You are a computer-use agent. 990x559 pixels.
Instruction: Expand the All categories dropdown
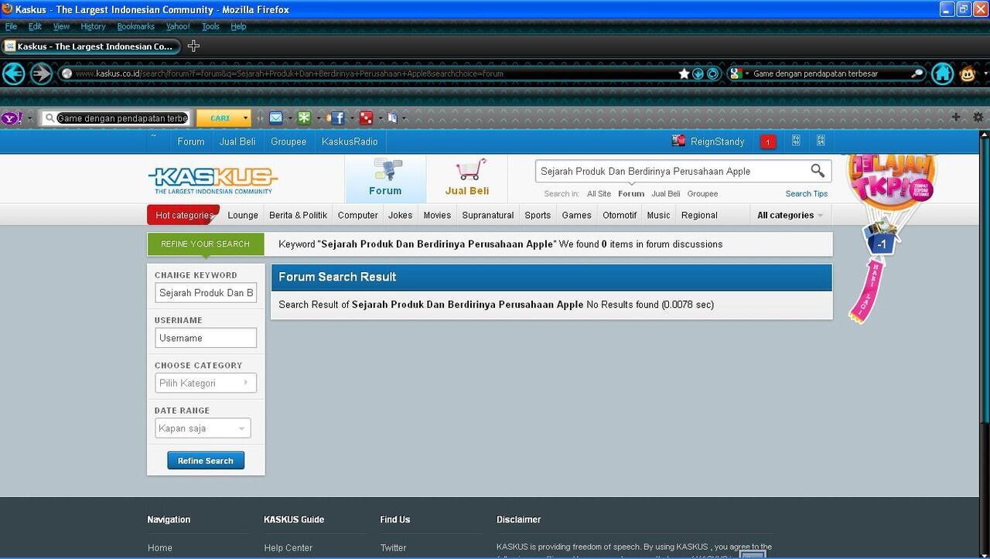point(790,215)
